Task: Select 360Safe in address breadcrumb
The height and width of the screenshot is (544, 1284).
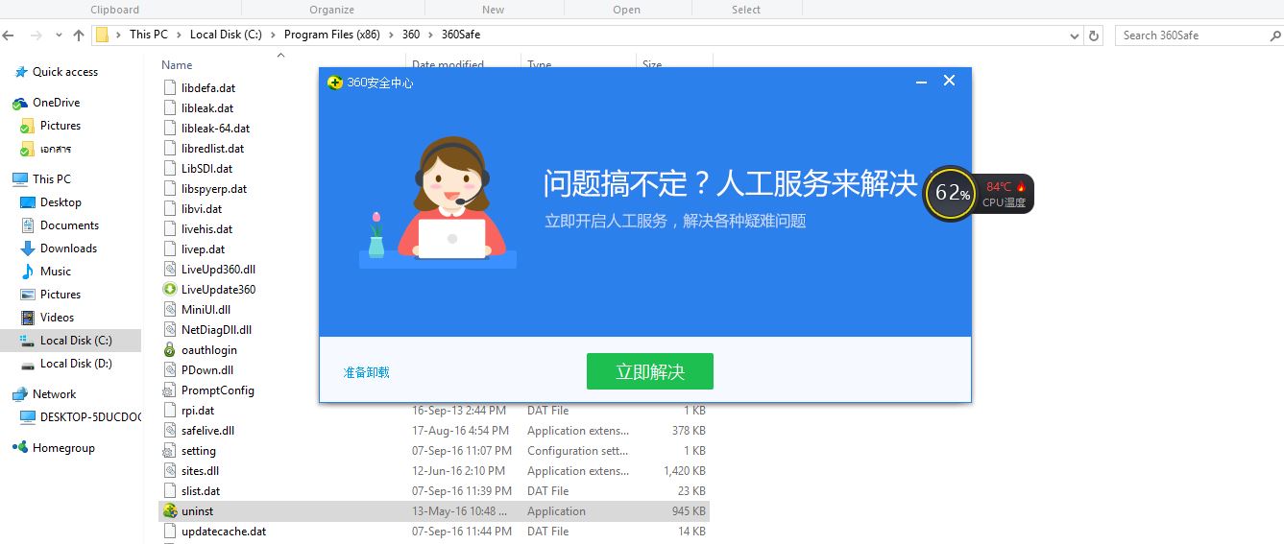Action: (x=461, y=35)
